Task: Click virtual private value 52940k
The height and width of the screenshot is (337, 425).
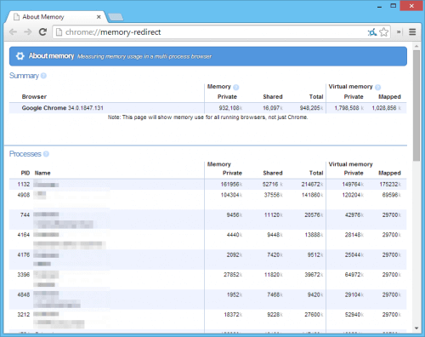Action: 354,315
